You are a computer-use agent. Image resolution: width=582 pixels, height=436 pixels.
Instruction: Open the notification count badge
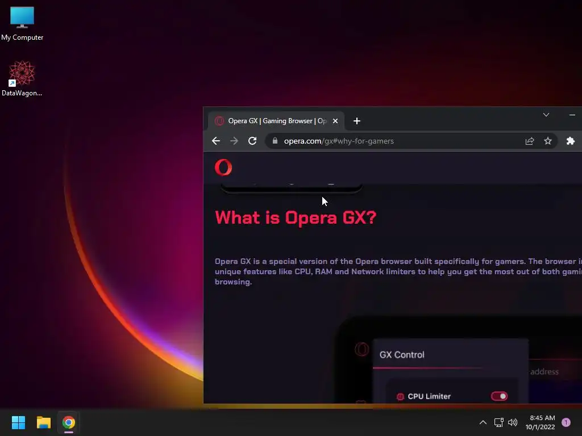pos(566,422)
